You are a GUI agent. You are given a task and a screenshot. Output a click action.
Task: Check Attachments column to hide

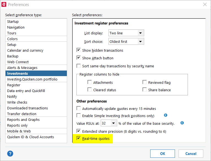point(89,82)
